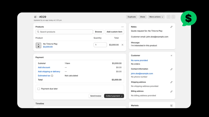Open the No name provided customer link
Screen dimensions: 209x117
click(x=139, y=60)
